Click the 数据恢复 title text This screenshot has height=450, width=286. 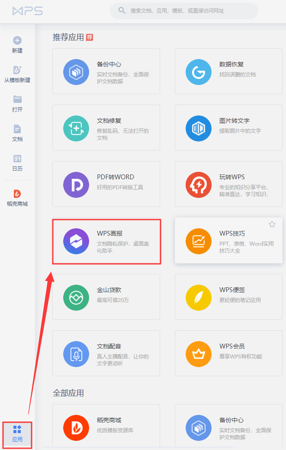[231, 64]
